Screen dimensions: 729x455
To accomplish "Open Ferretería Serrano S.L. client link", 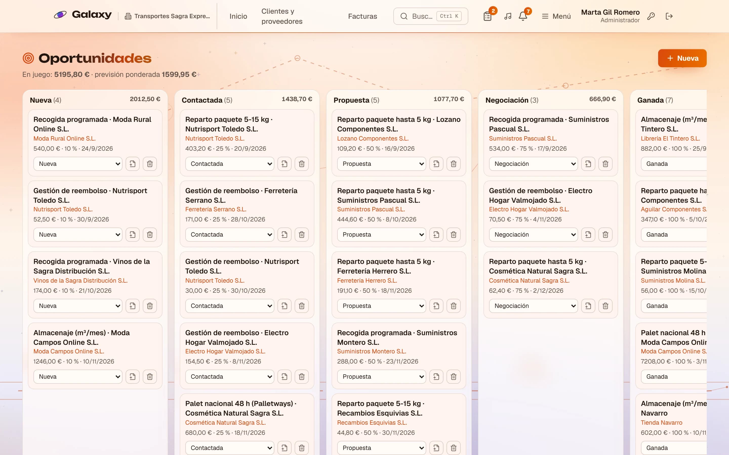I will coord(216,209).
